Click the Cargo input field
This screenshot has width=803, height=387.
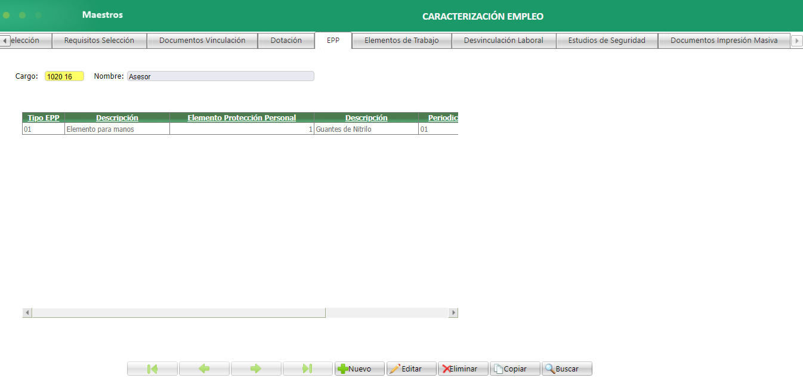(64, 76)
